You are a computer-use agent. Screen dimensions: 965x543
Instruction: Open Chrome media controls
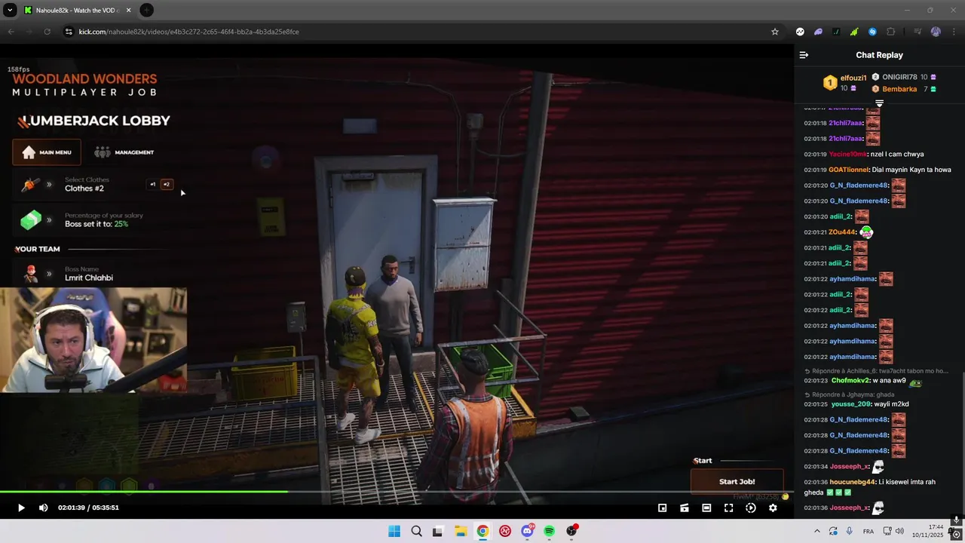(x=918, y=32)
